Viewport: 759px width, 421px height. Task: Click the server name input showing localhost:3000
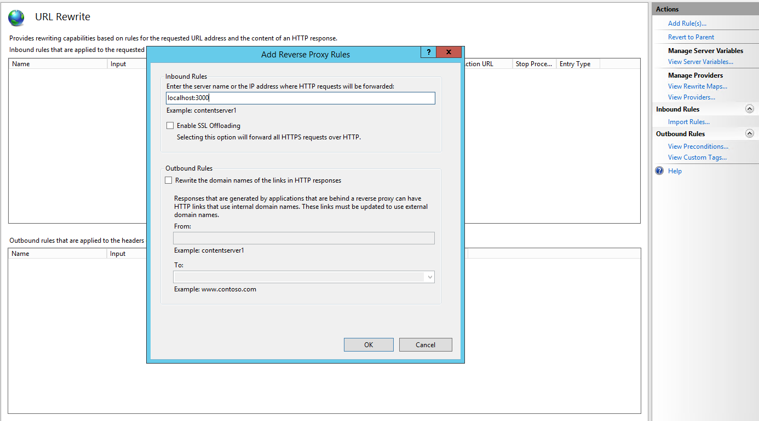(x=301, y=98)
